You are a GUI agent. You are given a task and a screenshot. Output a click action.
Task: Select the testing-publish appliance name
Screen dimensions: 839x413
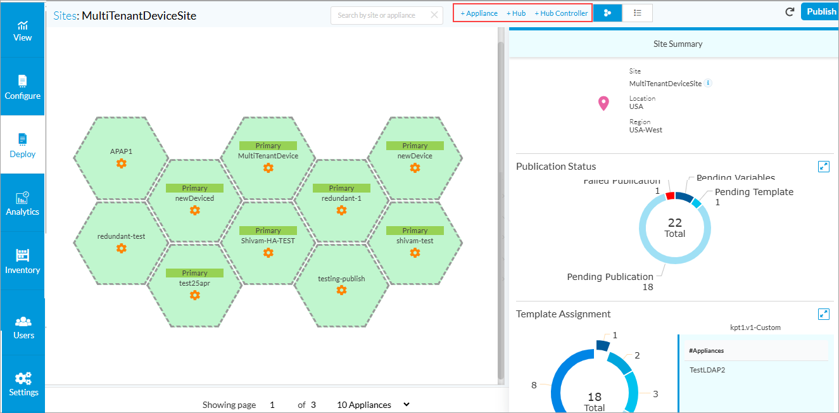(x=341, y=278)
